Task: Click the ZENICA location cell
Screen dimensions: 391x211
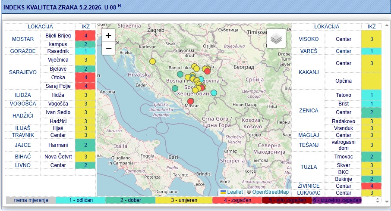Action: (x=308, y=111)
